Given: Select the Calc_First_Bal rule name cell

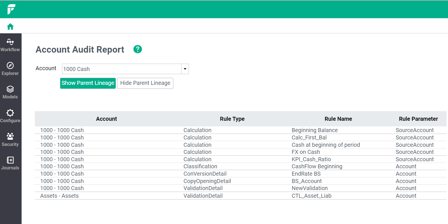Looking at the screenshot, I should coord(309,137).
